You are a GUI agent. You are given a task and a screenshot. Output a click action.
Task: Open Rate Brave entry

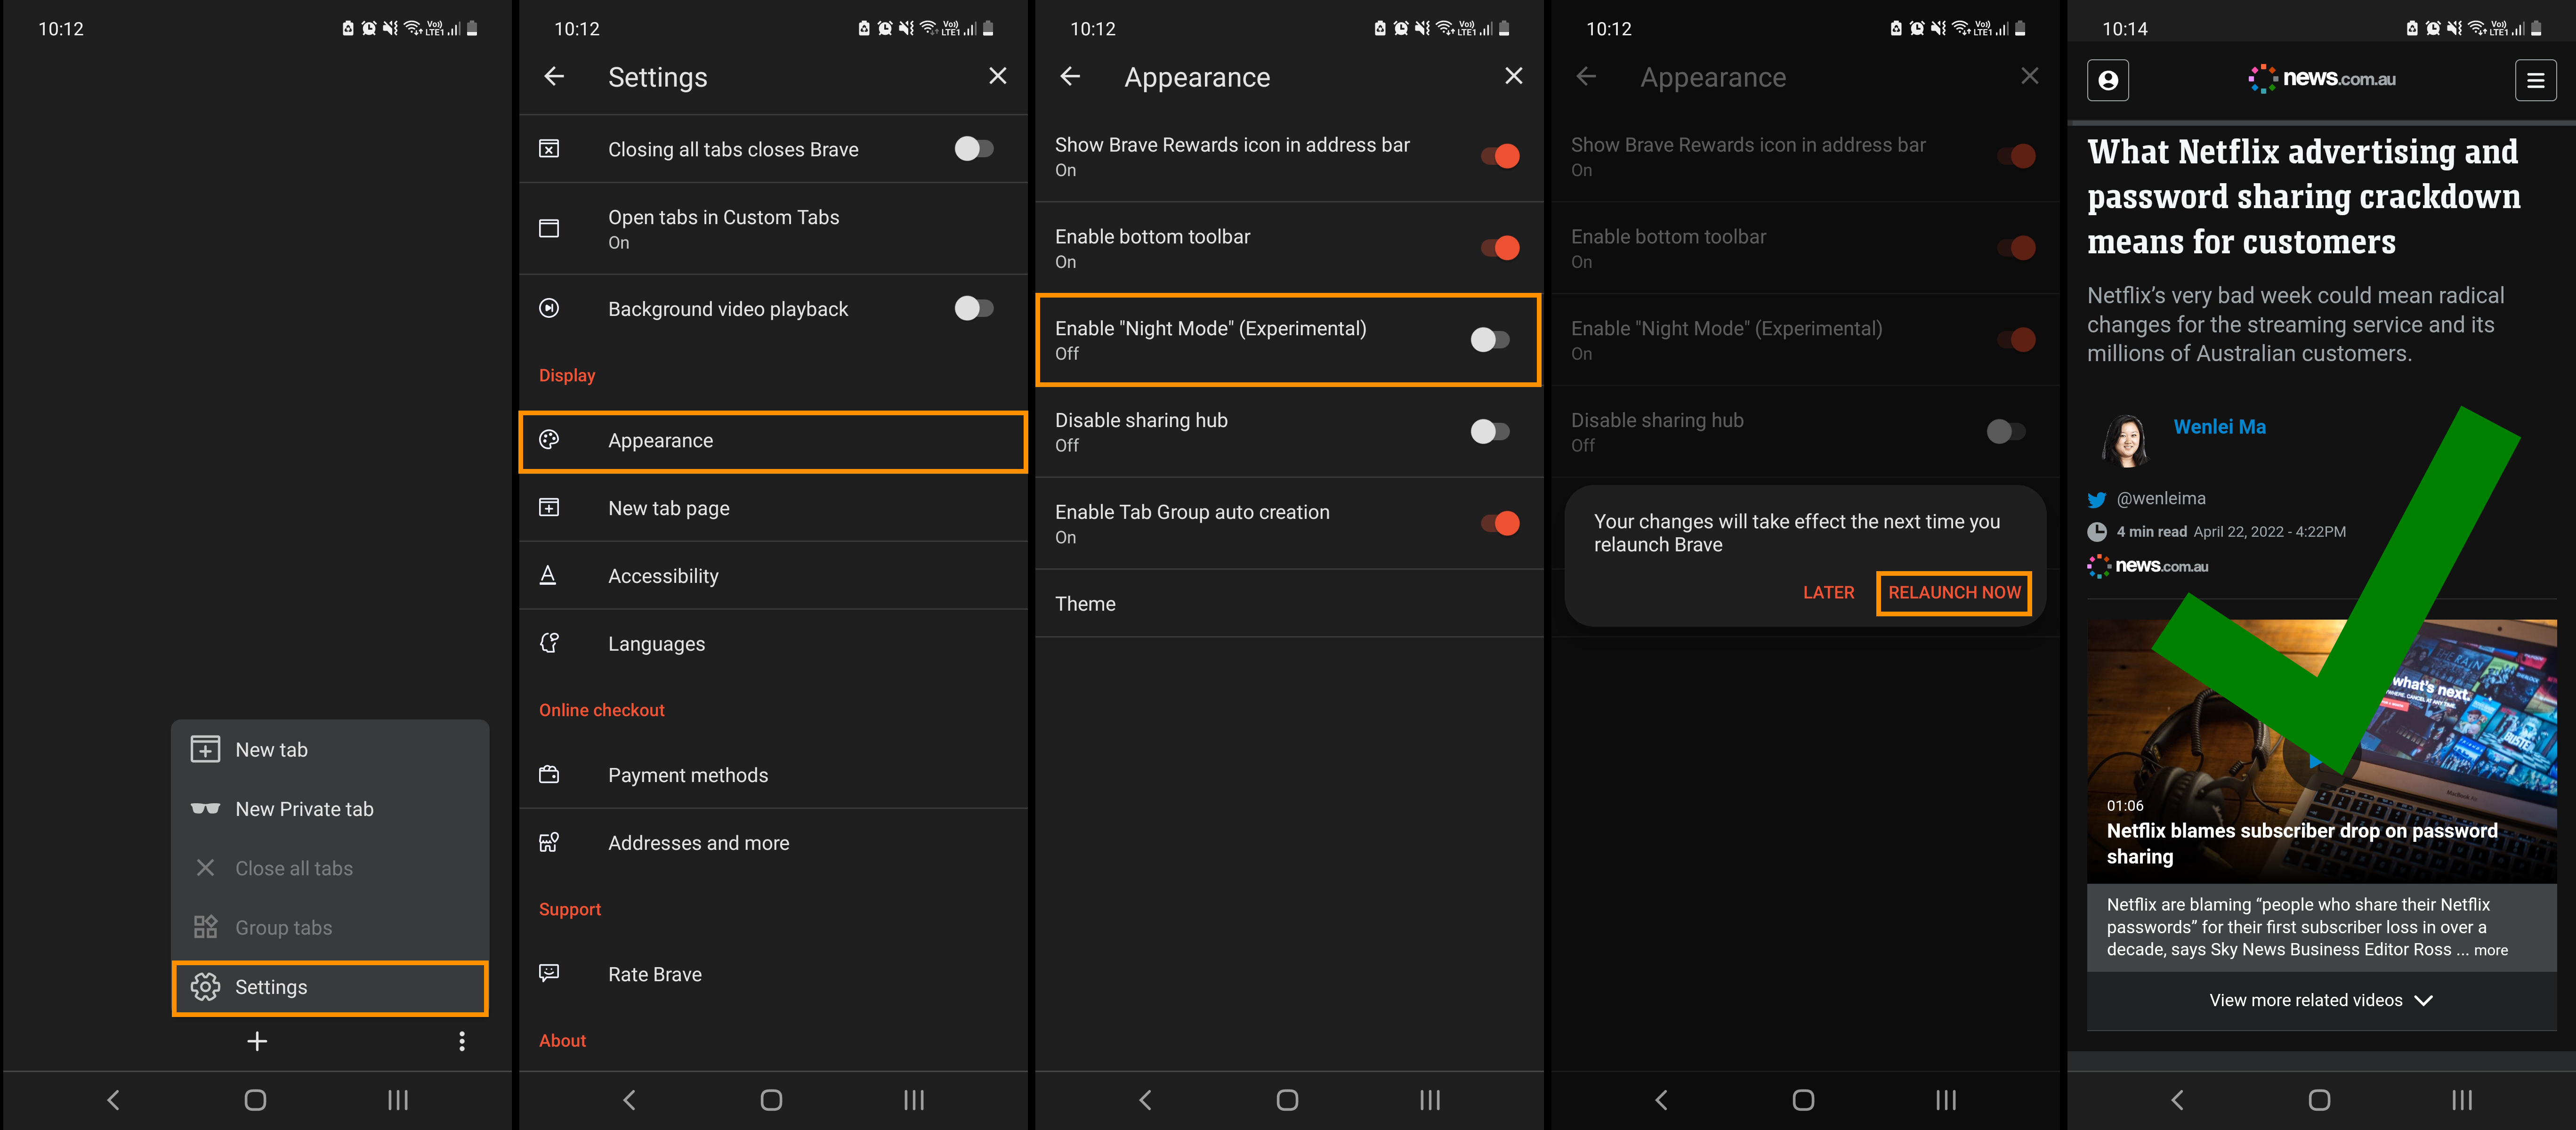tap(773, 974)
